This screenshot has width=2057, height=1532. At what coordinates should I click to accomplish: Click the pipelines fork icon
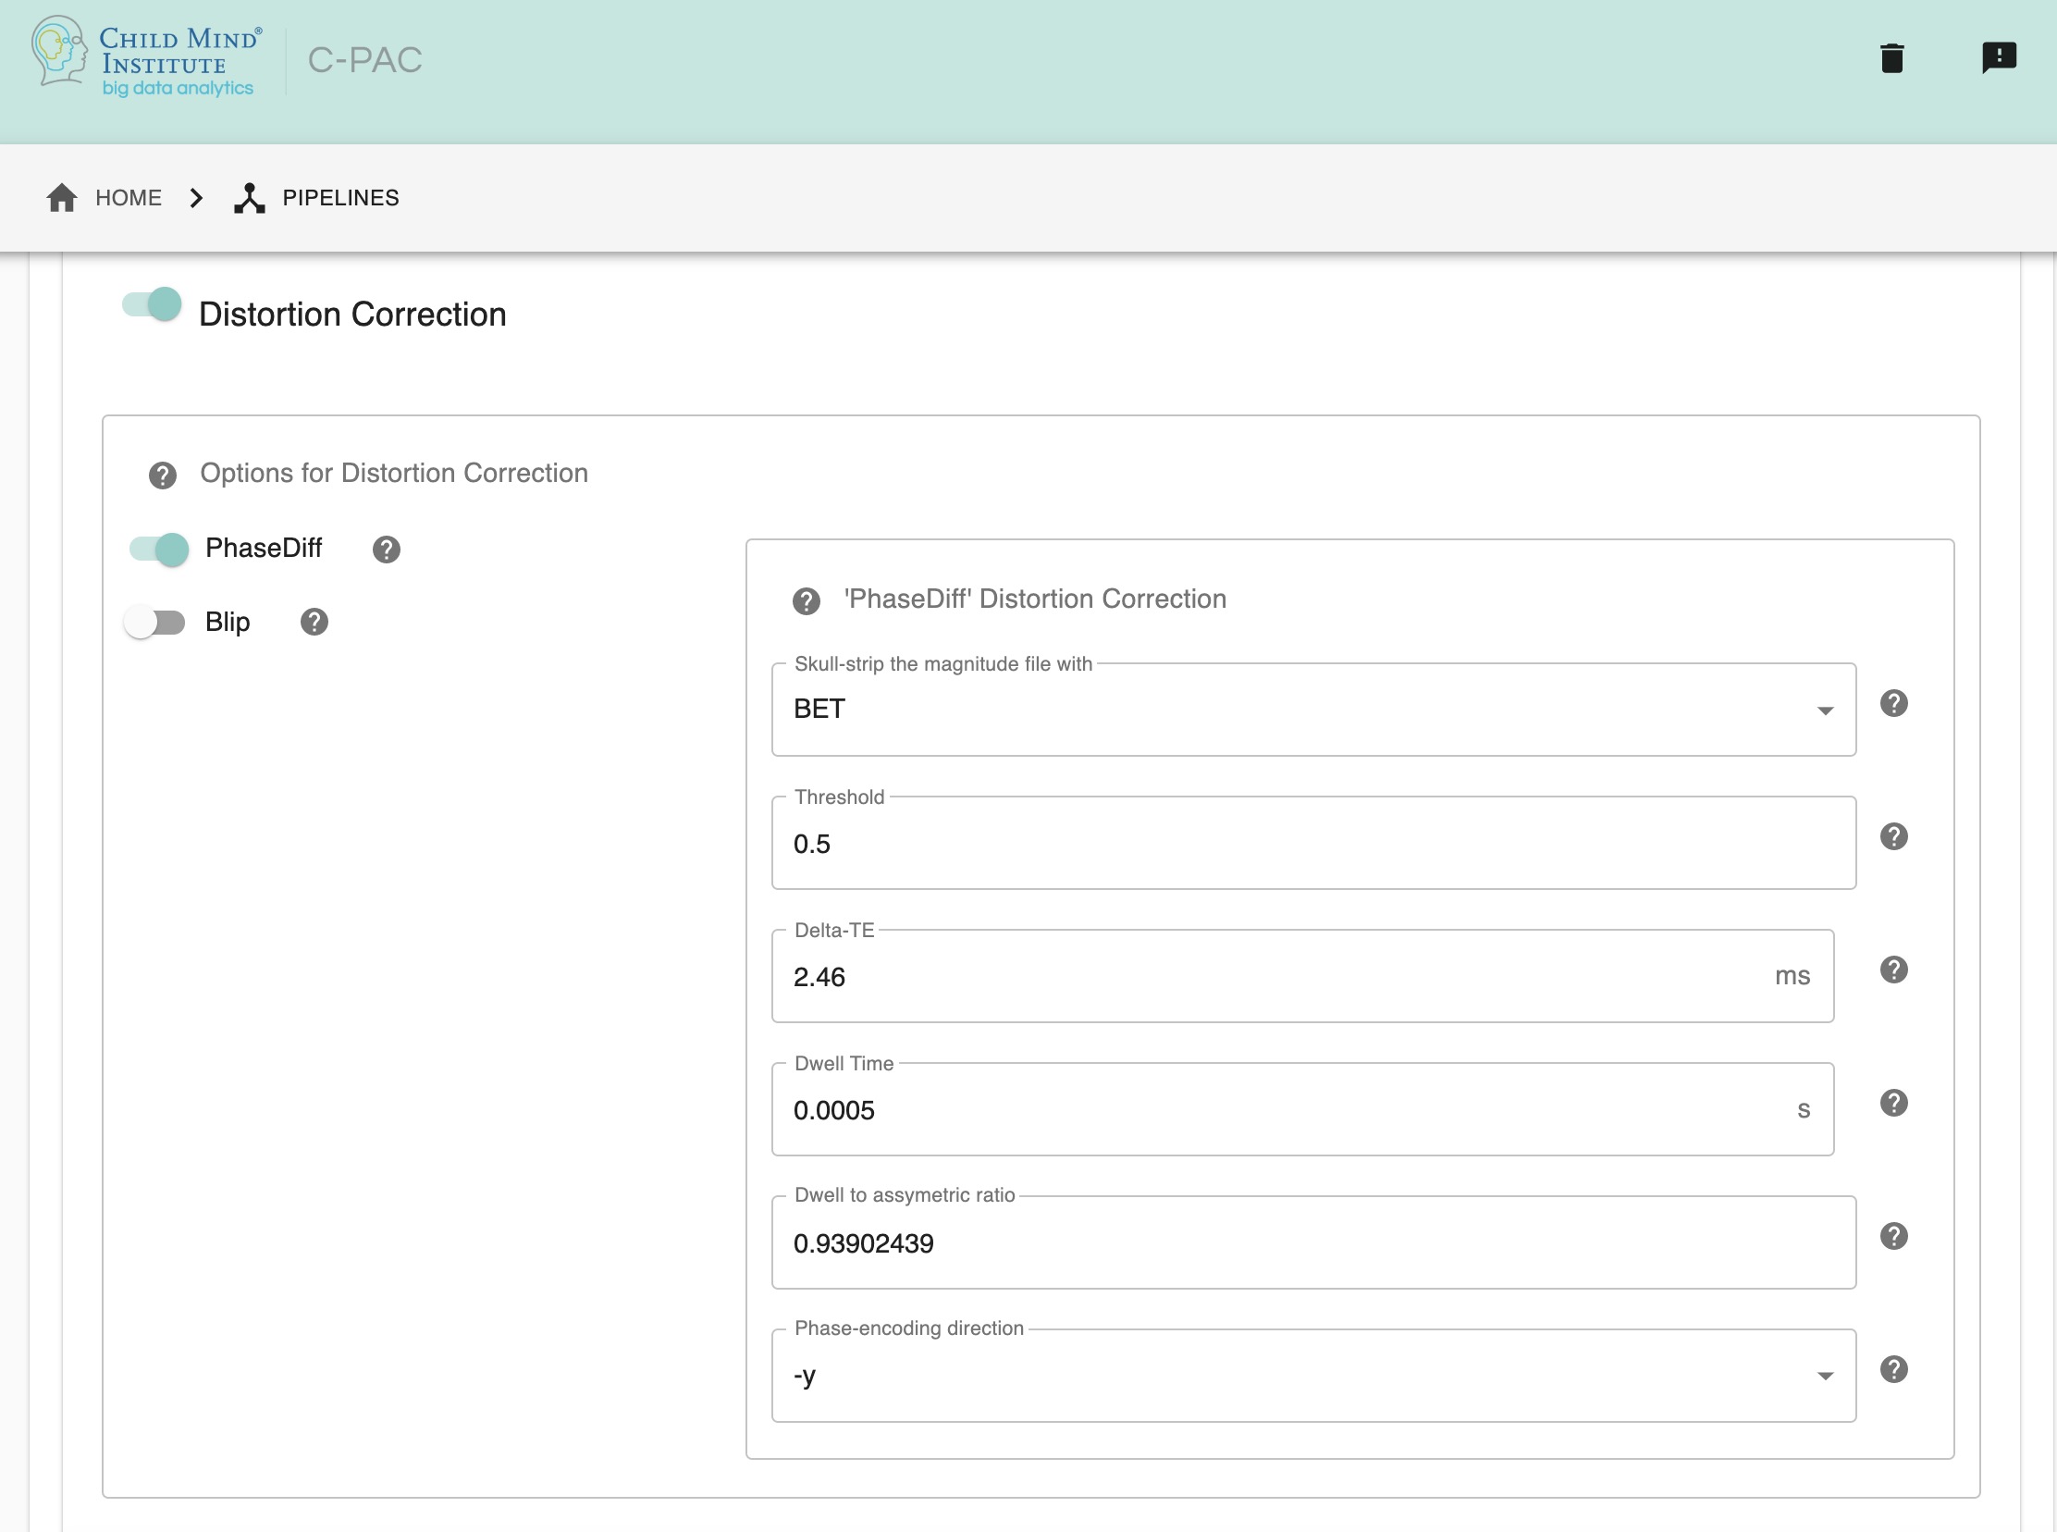click(250, 198)
